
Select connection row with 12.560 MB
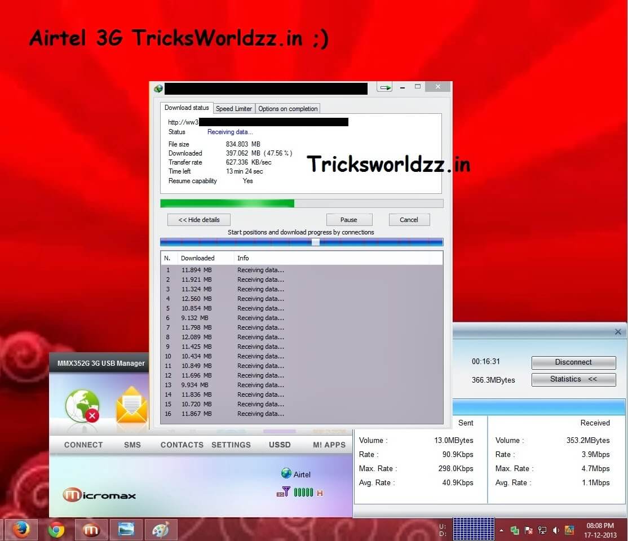302,299
